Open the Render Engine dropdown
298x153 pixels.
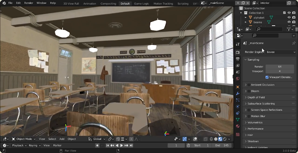(x=281, y=52)
